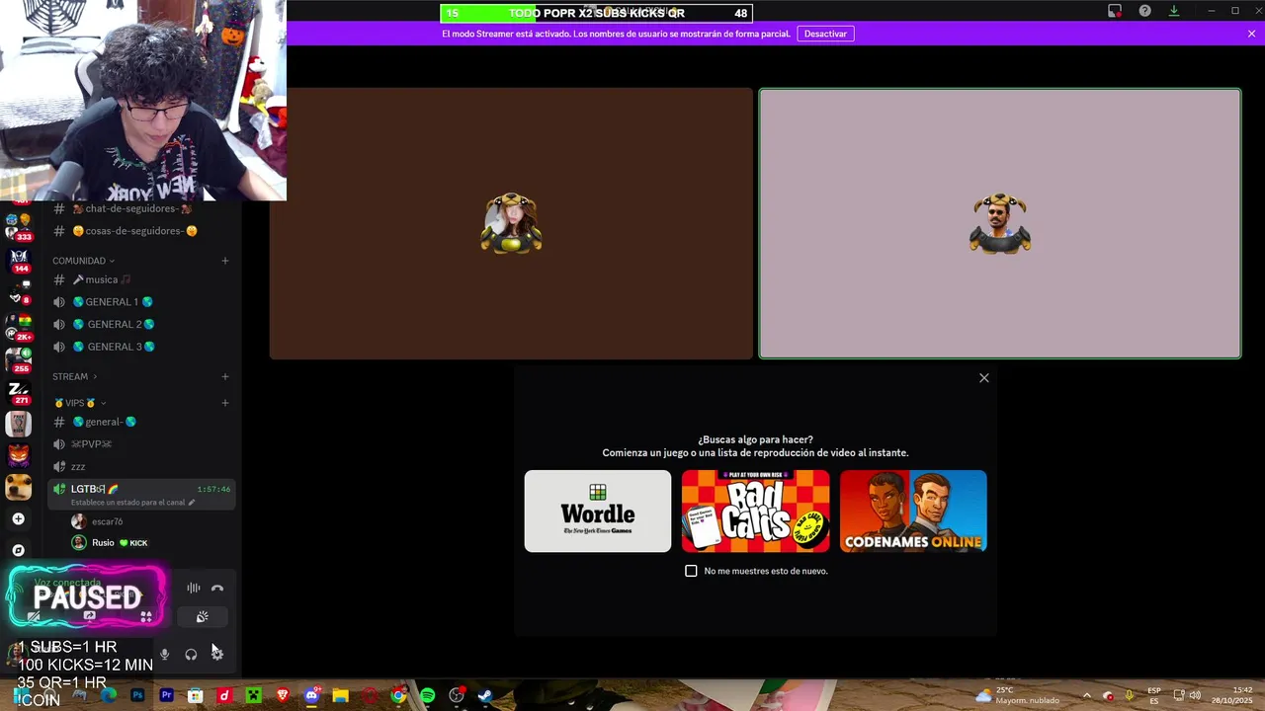Open Discord user settings gear
The width and height of the screenshot is (1265, 711).
coord(217,654)
